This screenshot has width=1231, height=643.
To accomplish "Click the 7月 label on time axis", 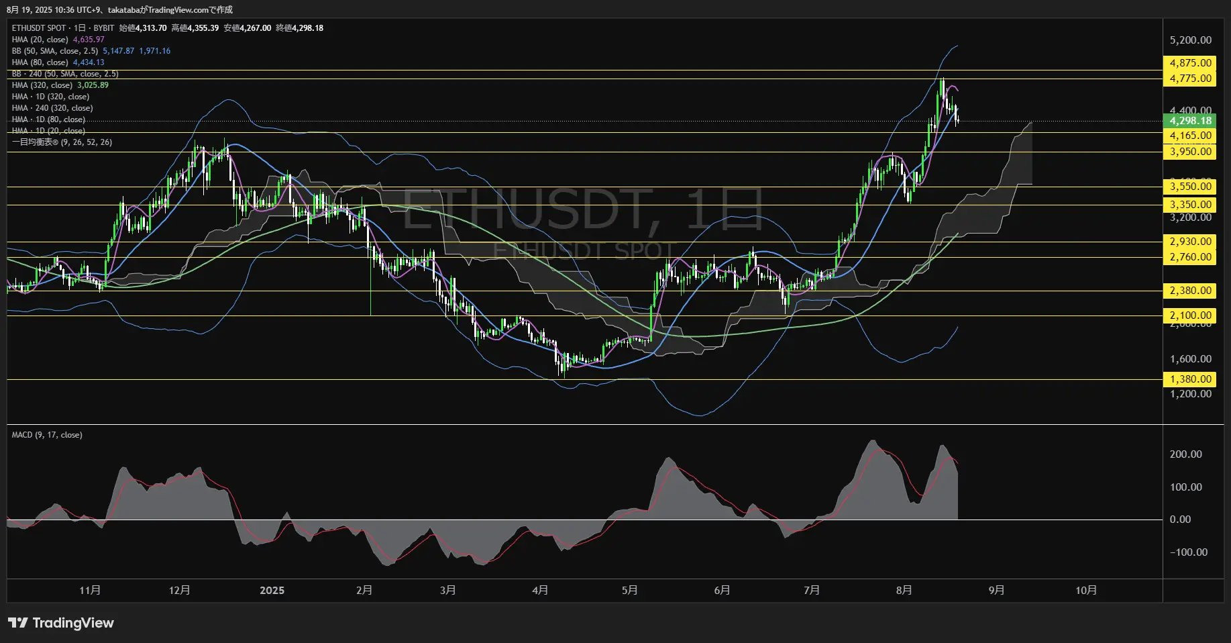I will (812, 591).
